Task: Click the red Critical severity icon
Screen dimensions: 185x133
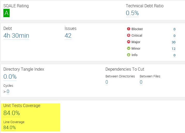Action: point(129,36)
